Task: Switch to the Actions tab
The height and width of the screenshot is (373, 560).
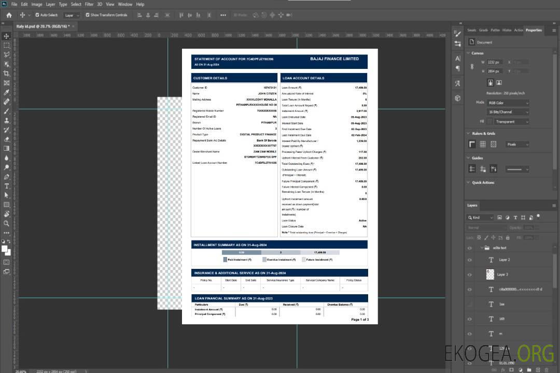Action: coord(518,31)
